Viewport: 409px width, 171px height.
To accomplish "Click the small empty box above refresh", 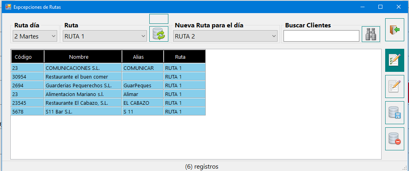I will pyautogui.click(x=159, y=19).
